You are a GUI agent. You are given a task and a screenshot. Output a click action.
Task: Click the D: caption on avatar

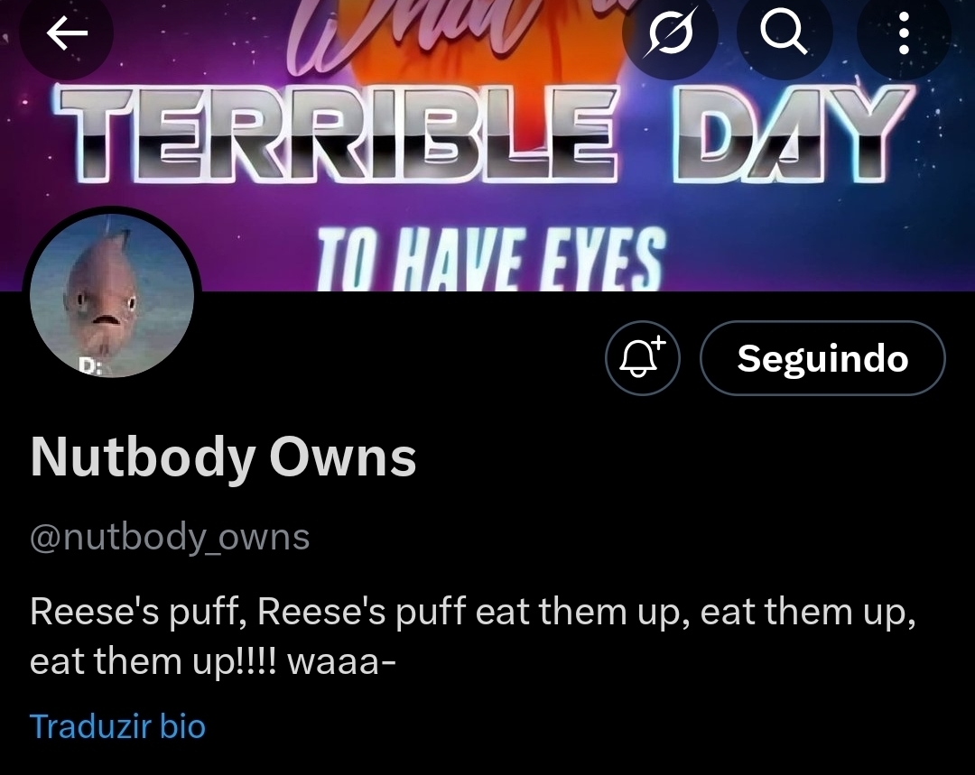89,366
